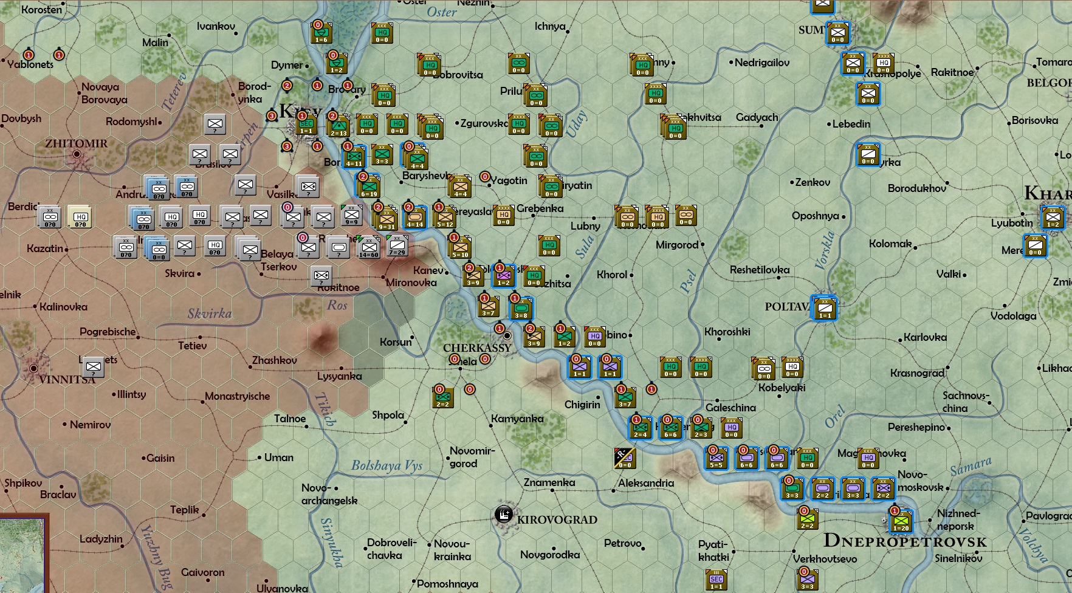Click the Uman town label
1072x593 pixels.
[x=279, y=458]
